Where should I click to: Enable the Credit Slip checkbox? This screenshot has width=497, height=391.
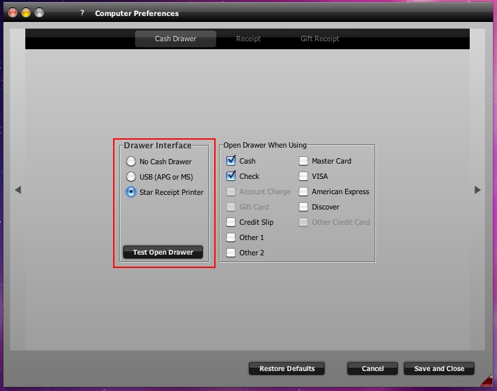point(231,222)
